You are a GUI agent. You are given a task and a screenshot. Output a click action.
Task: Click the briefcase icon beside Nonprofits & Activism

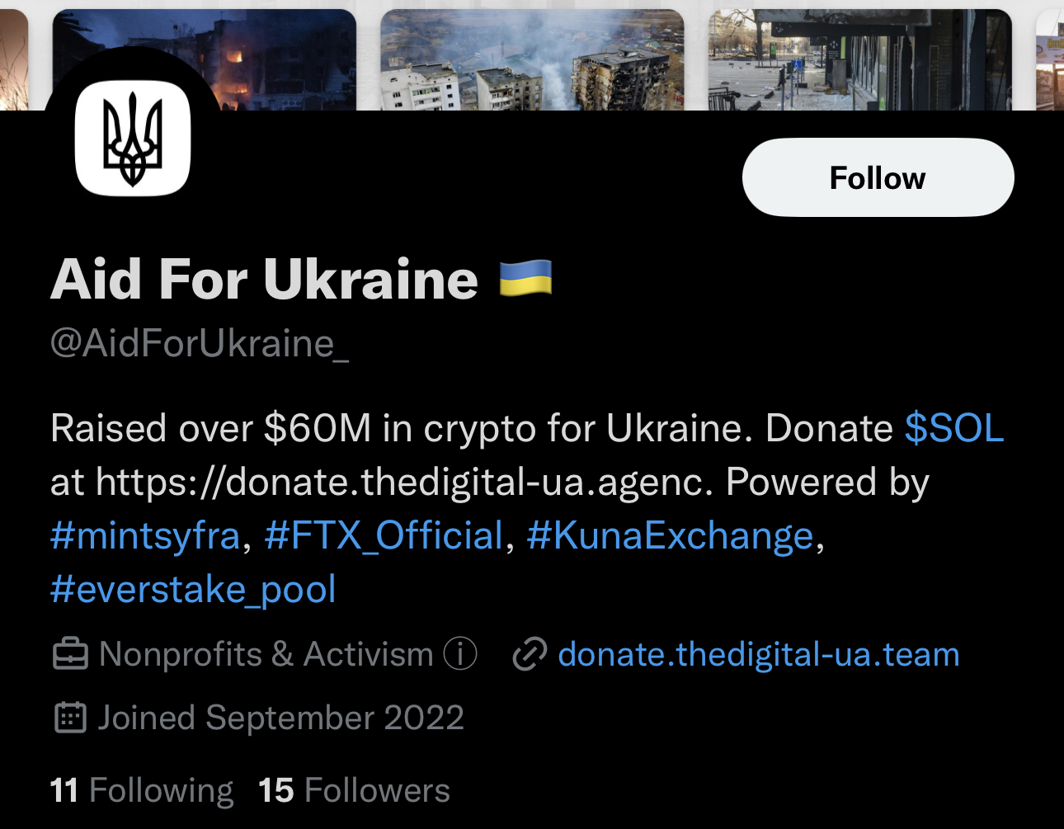point(71,653)
